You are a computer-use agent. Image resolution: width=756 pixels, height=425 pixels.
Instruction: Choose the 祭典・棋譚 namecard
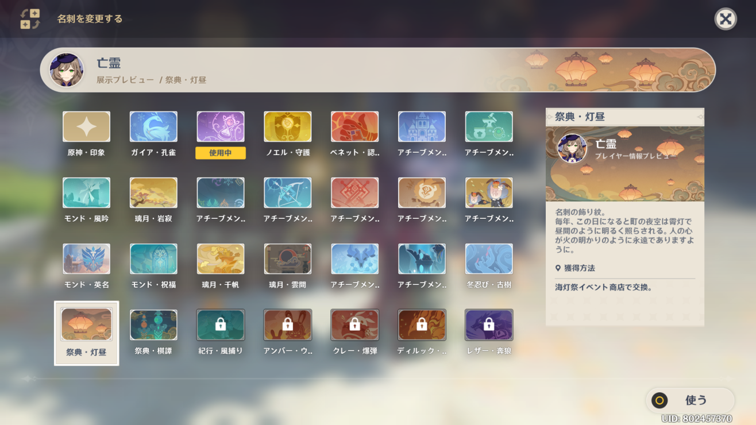click(153, 325)
